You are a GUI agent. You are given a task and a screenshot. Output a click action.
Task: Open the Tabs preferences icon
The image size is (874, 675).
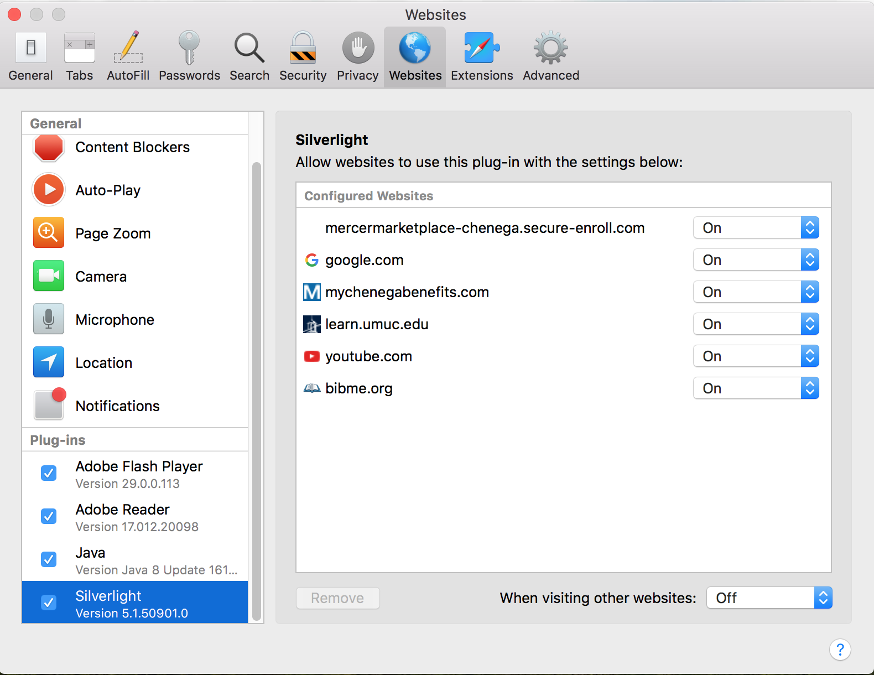pos(80,48)
